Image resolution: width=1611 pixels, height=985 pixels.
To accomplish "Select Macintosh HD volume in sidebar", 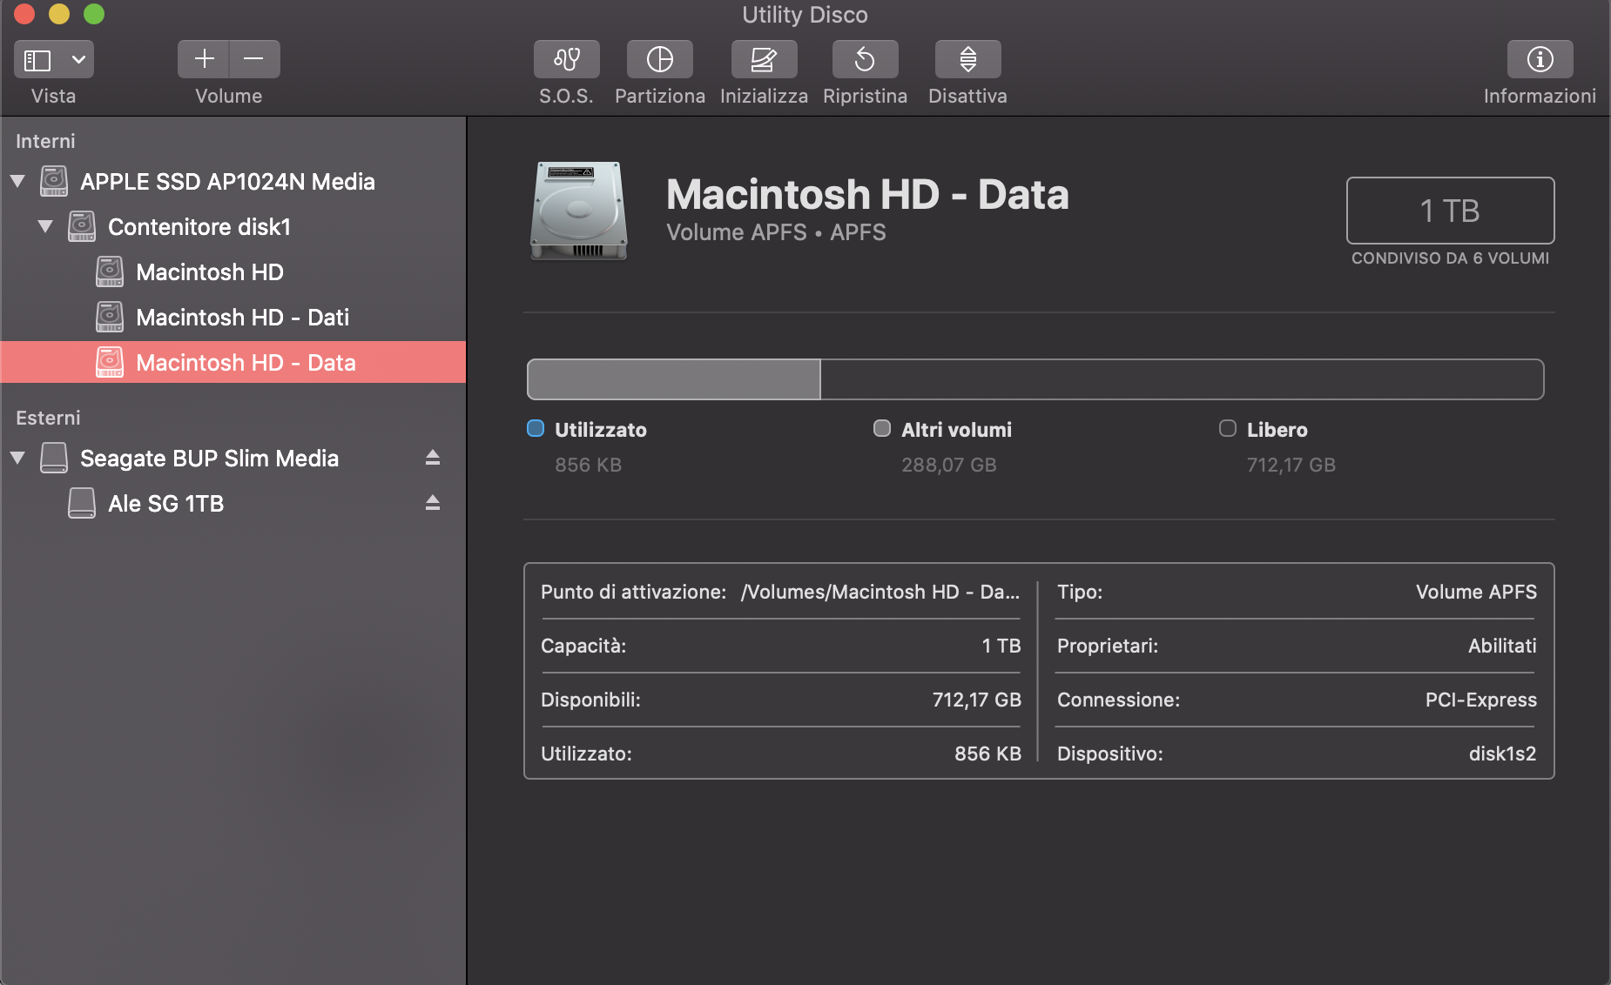I will tap(209, 272).
